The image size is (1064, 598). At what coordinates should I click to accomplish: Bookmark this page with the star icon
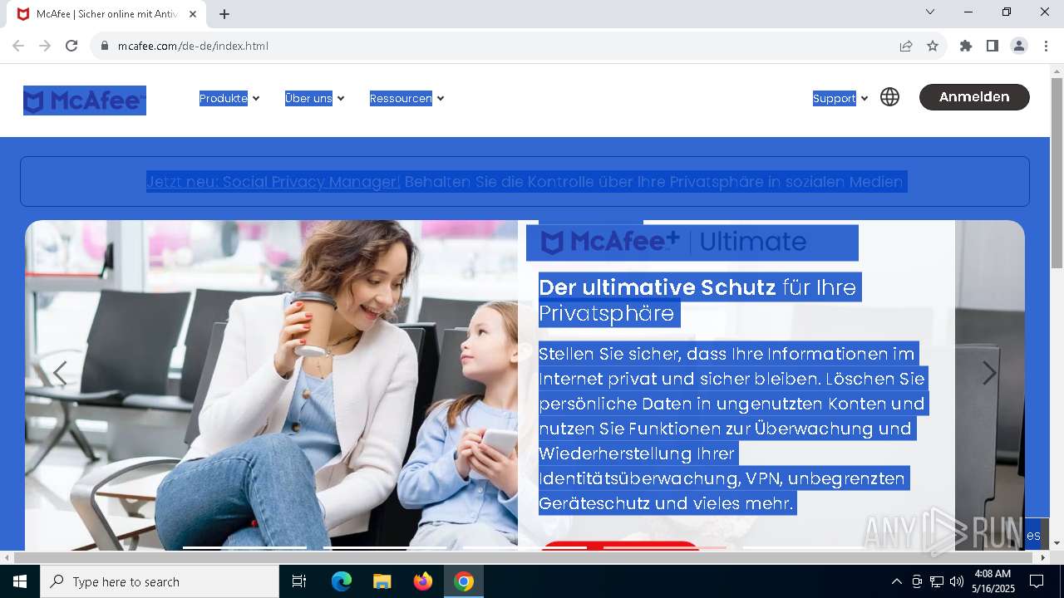[933, 46]
